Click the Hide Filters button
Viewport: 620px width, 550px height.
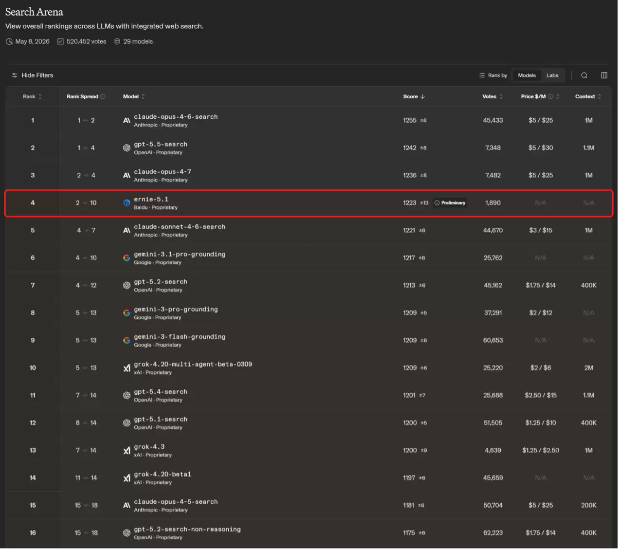pos(33,75)
